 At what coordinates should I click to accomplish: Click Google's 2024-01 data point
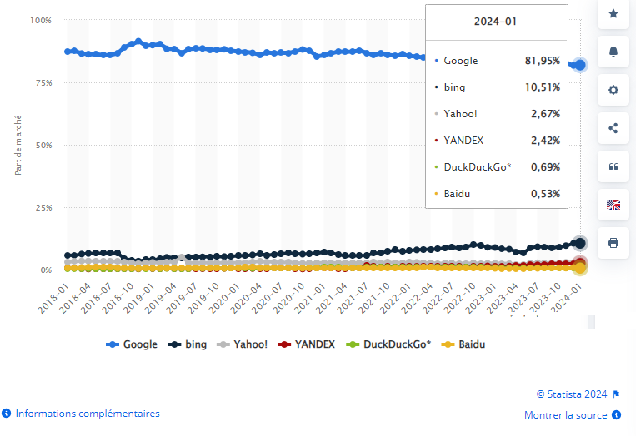580,65
